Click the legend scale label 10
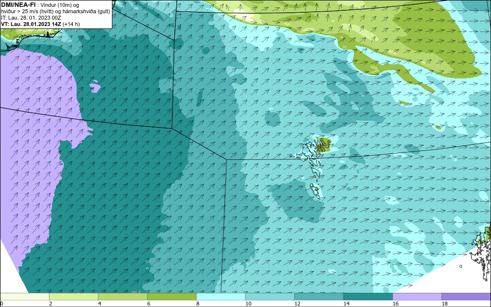Viewport: 491px width, 307px height. (x=248, y=304)
